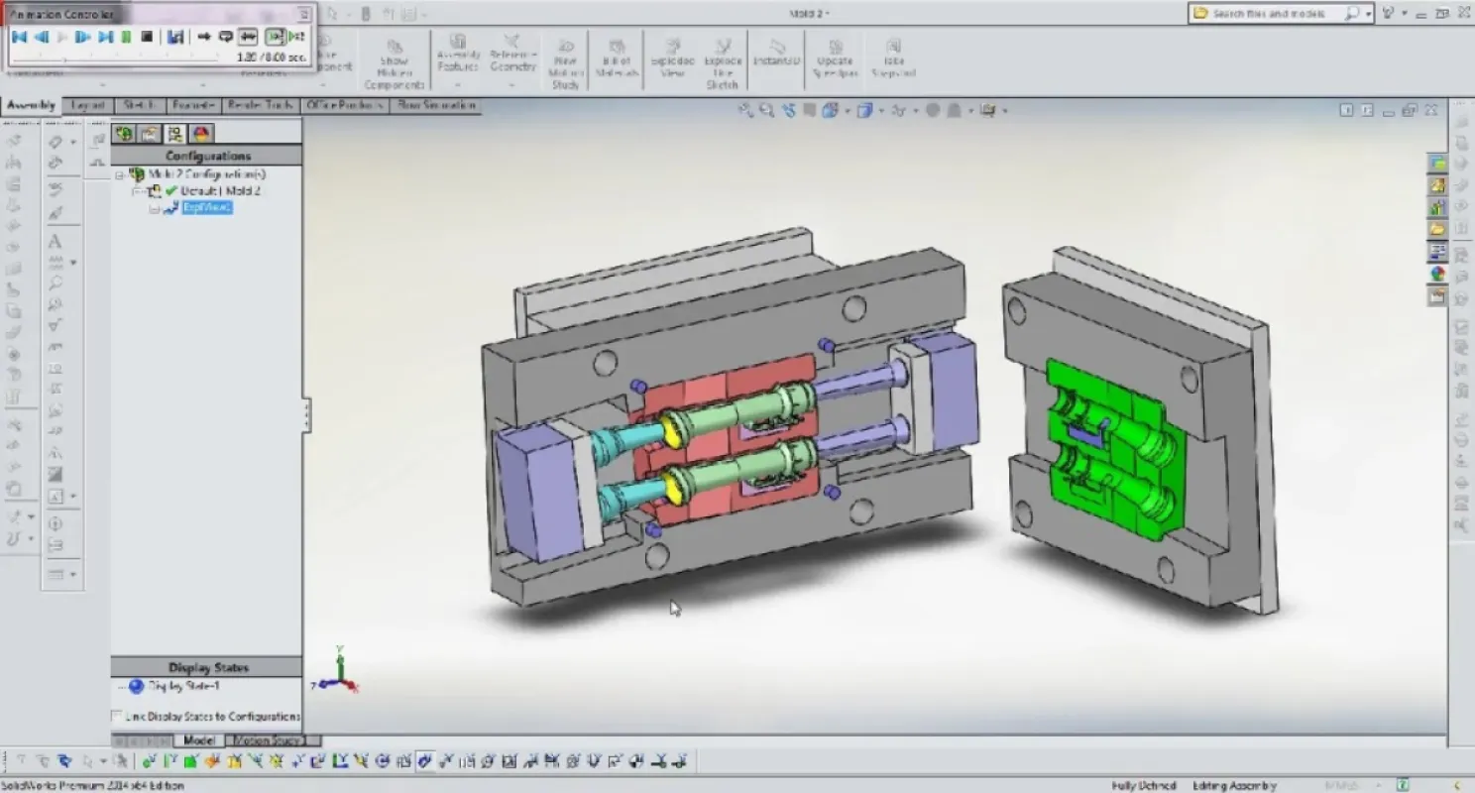Image resolution: width=1475 pixels, height=793 pixels.
Task: Select the ExplView1 tree item
Action: pyautogui.click(x=206, y=207)
